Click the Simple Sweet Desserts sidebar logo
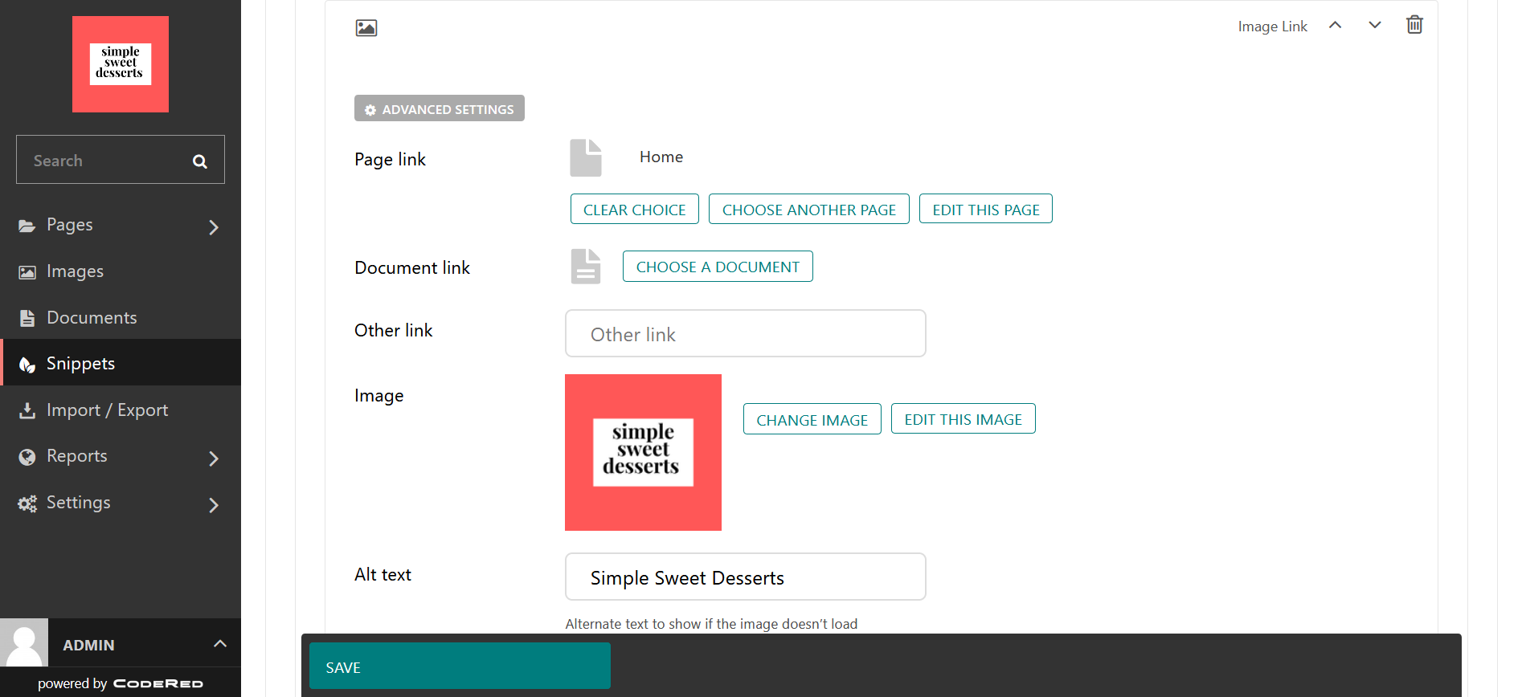Viewport: 1522px width, 697px height. (121, 64)
